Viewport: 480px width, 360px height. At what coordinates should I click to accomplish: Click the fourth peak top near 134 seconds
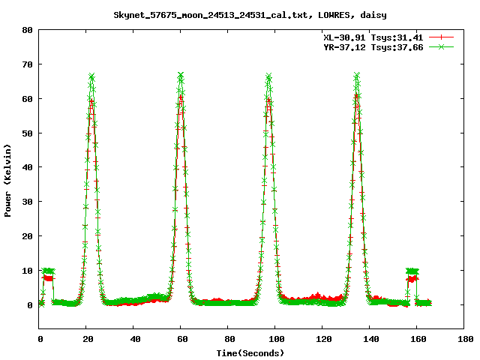coord(357,76)
